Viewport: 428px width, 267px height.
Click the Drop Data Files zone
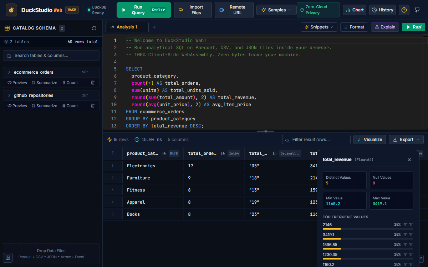click(x=51, y=253)
